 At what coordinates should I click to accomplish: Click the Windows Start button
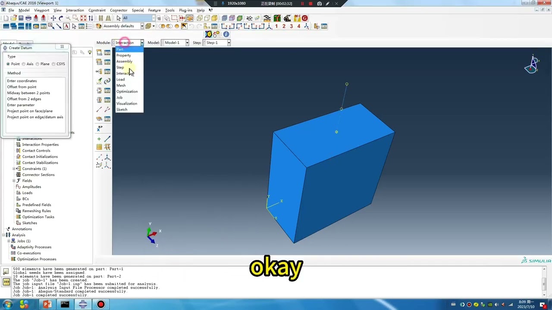click(8, 304)
